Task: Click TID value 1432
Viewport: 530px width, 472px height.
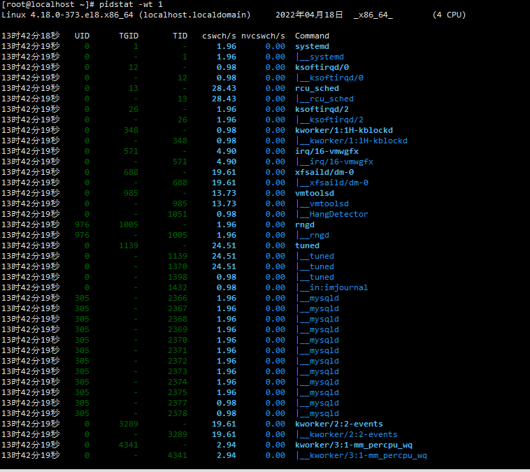Action: 178,287
